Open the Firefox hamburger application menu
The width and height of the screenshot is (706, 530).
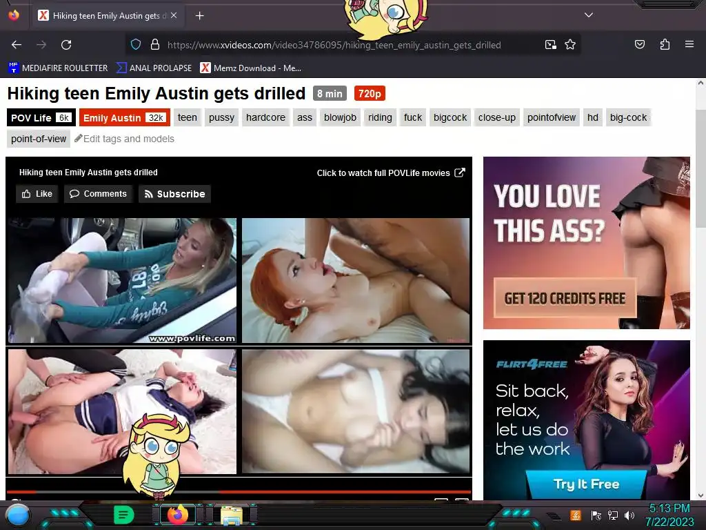coord(689,44)
